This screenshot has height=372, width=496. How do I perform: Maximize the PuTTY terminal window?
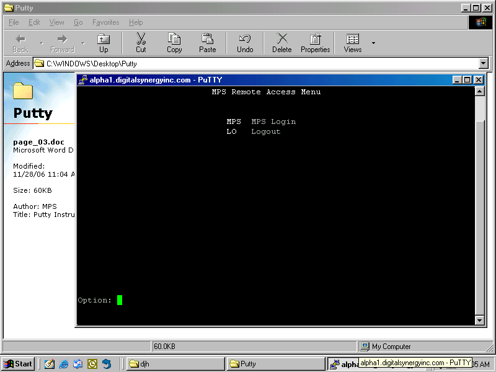[467, 80]
